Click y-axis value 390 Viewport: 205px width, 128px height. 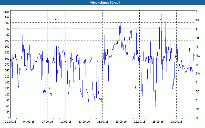(x=7, y=41)
